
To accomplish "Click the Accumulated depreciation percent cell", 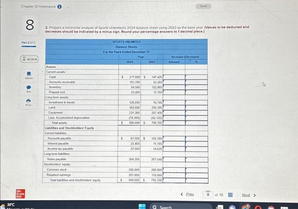I will pyautogui.click(x=196, y=118).
